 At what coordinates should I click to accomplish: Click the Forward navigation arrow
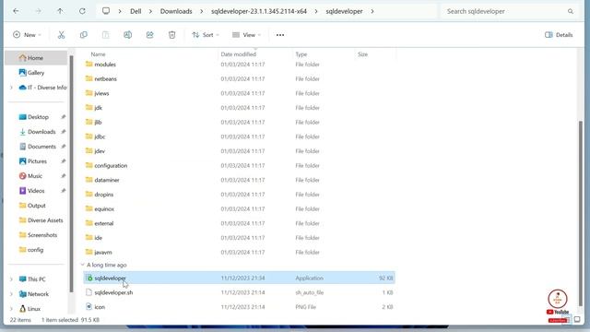pyautogui.click(x=38, y=11)
